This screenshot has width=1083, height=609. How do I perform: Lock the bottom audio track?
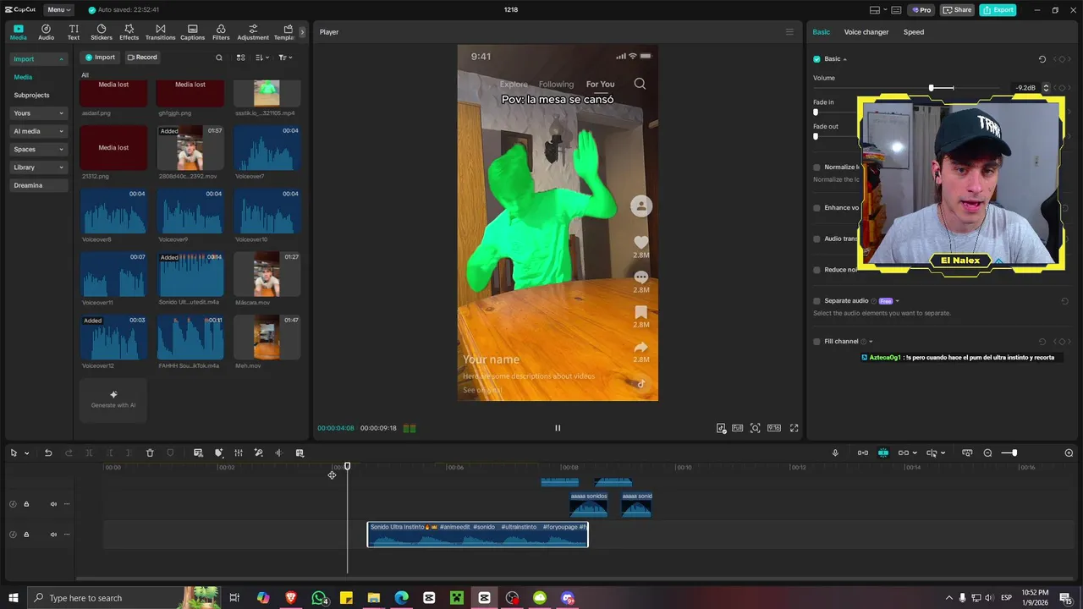point(26,535)
